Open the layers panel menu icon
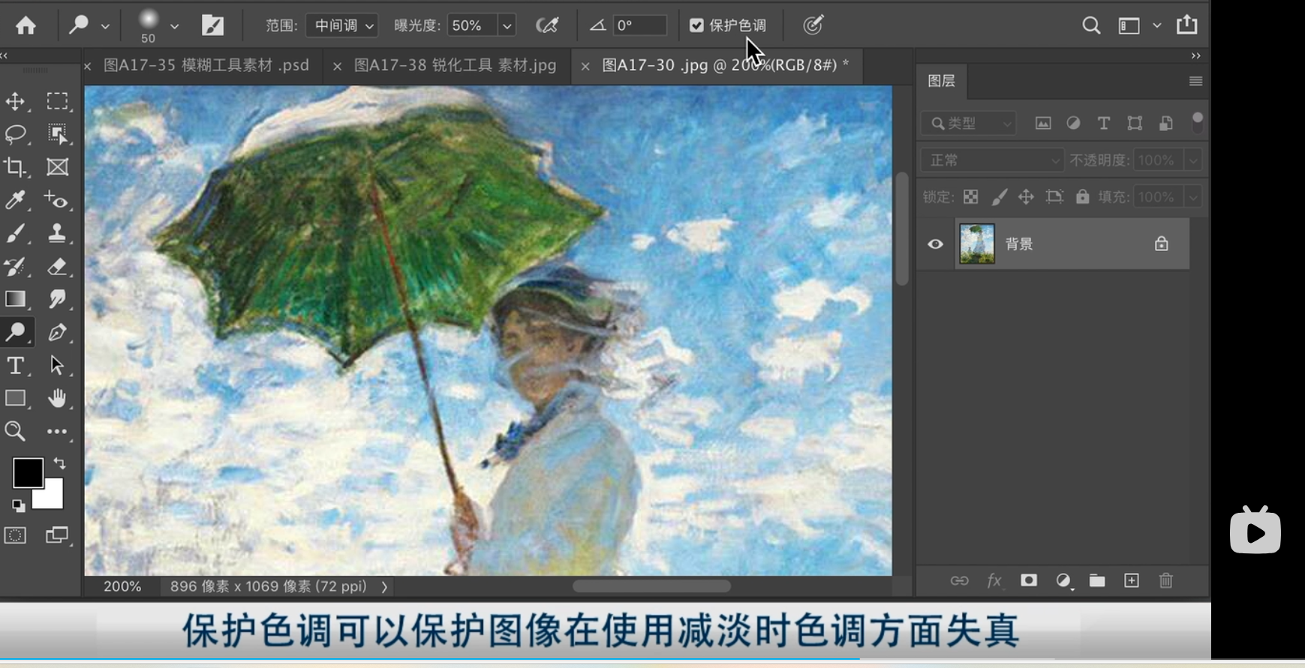The image size is (1305, 668). (x=1195, y=81)
